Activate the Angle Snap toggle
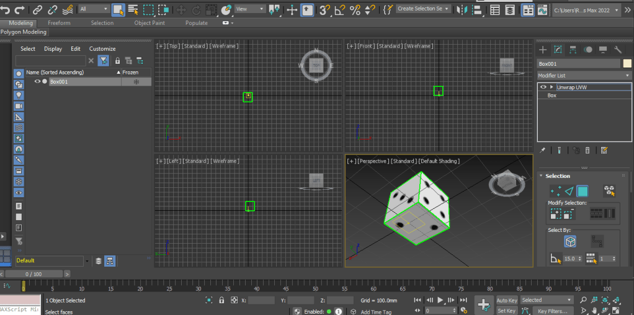The image size is (634, 315). pos(339,9)
